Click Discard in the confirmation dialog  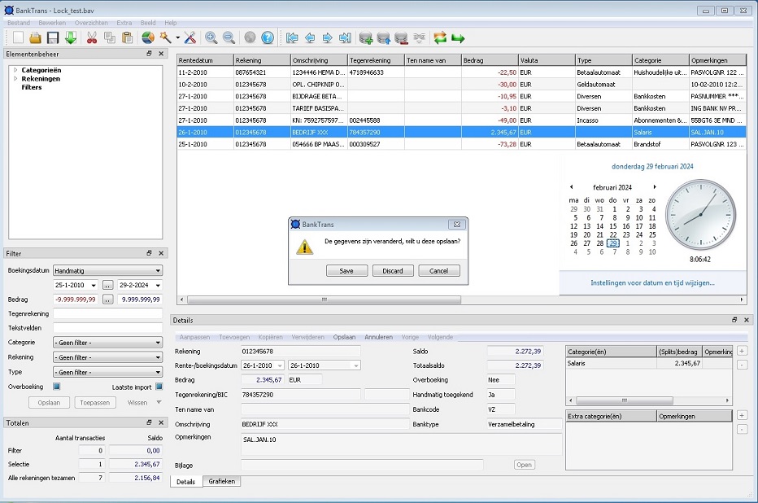click(x=393, y=271)
